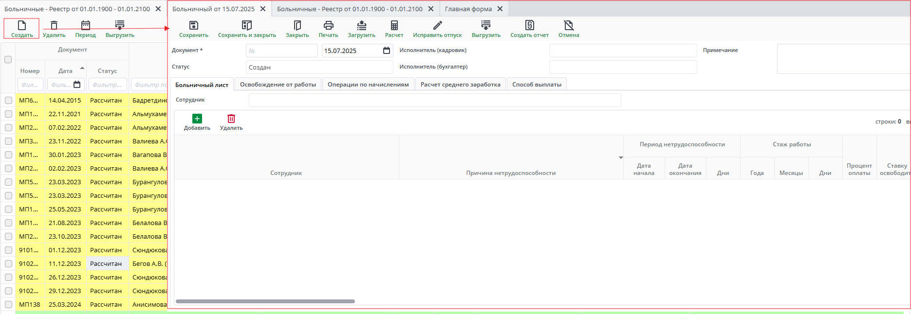Image resolution: width=911 pixels, height=314 pixels.
Task: Expand dropdown arrow beside Причина нетрудоспособности column
Action: tap(621, 157)
